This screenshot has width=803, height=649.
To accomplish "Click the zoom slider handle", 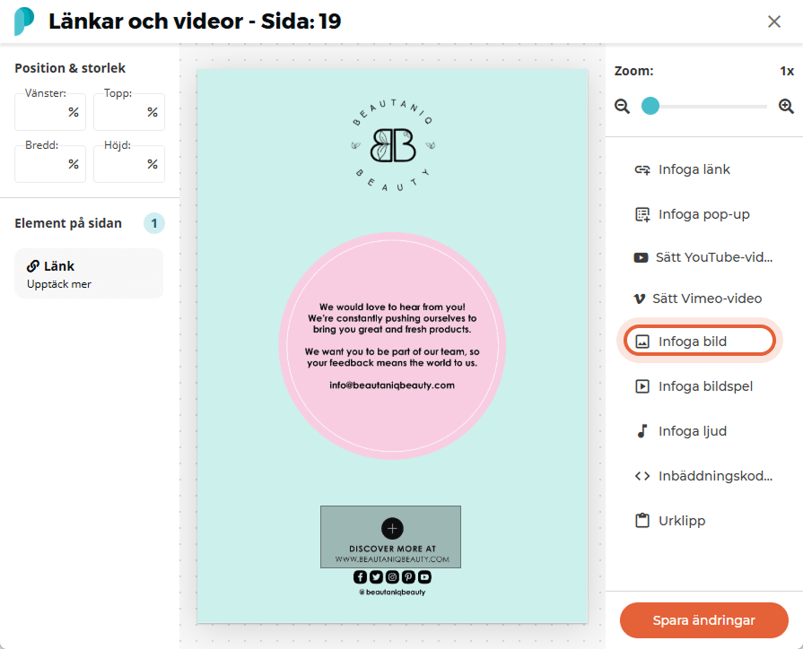I will point(650,106).
